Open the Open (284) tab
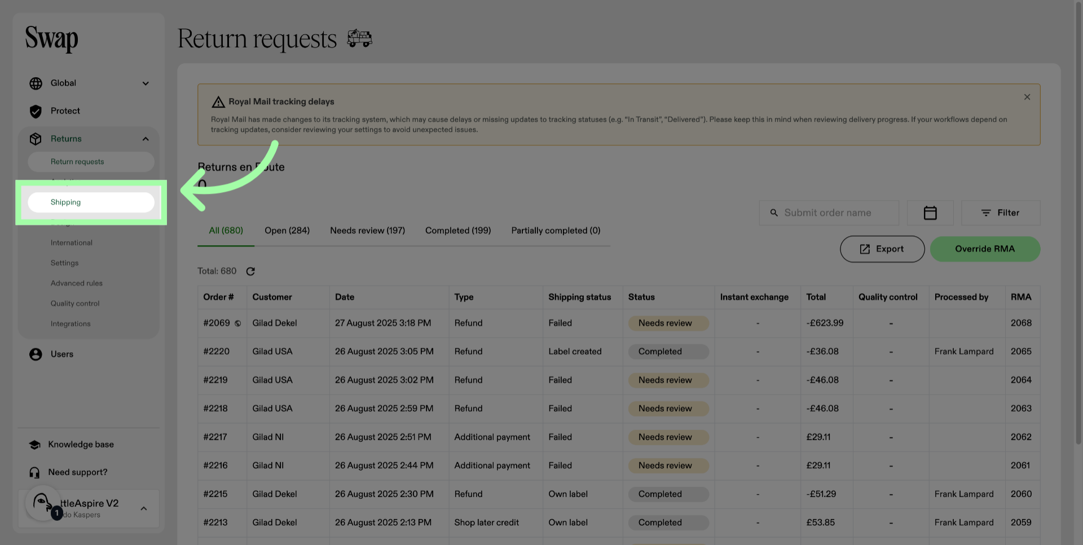1083x545 pixels. [x=287, y=231]
